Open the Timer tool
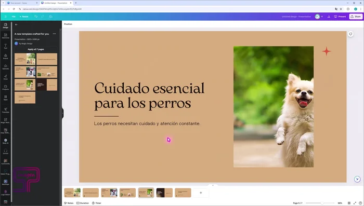 click(97, 203)
